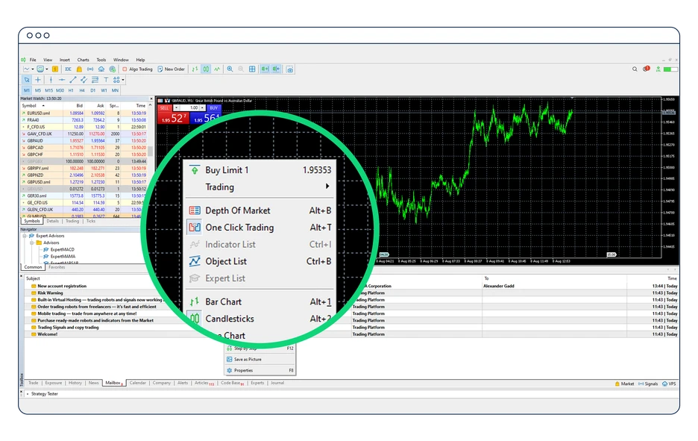Click the search magnifier icon
The width and height of the screenshot is (698, 441).
635,69
